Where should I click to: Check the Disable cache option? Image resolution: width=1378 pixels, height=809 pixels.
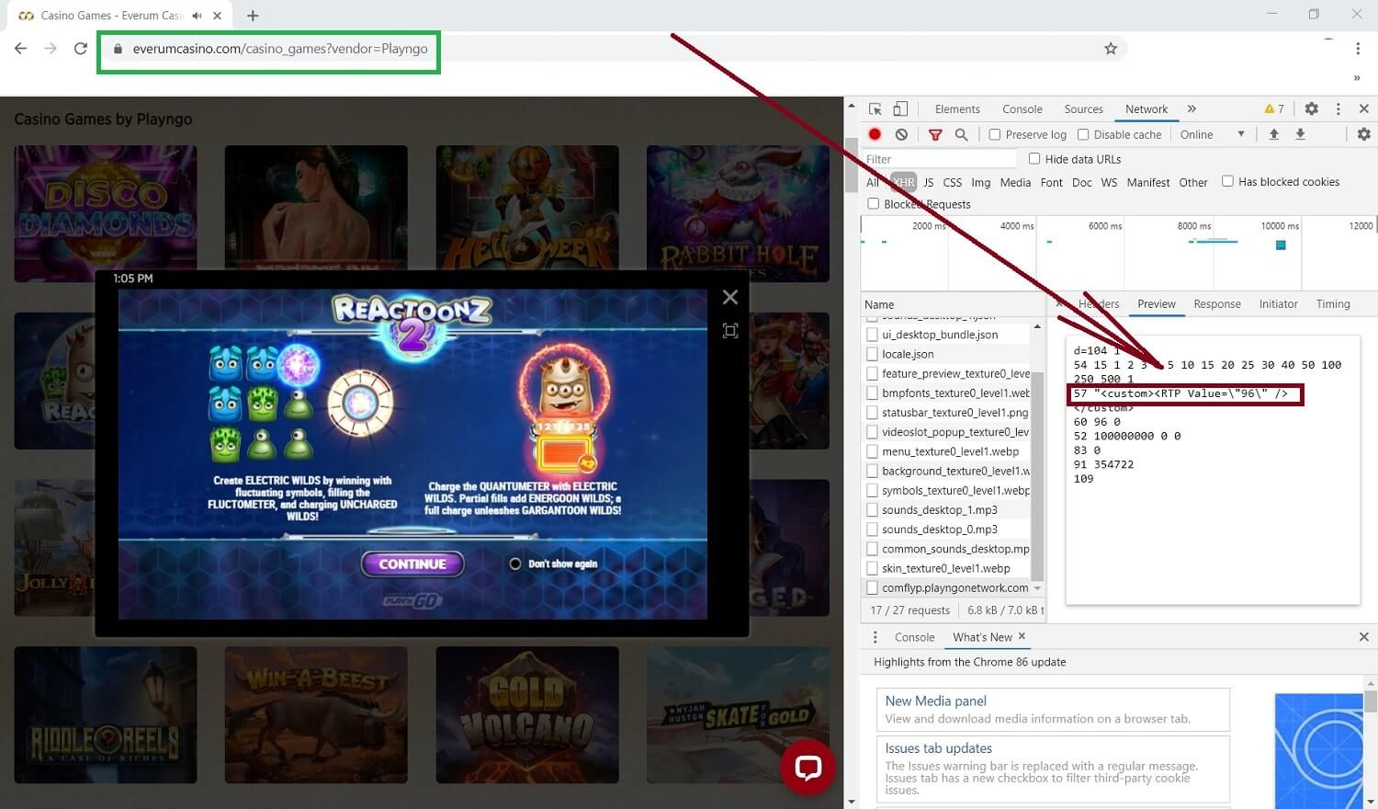pos(1083,134)
